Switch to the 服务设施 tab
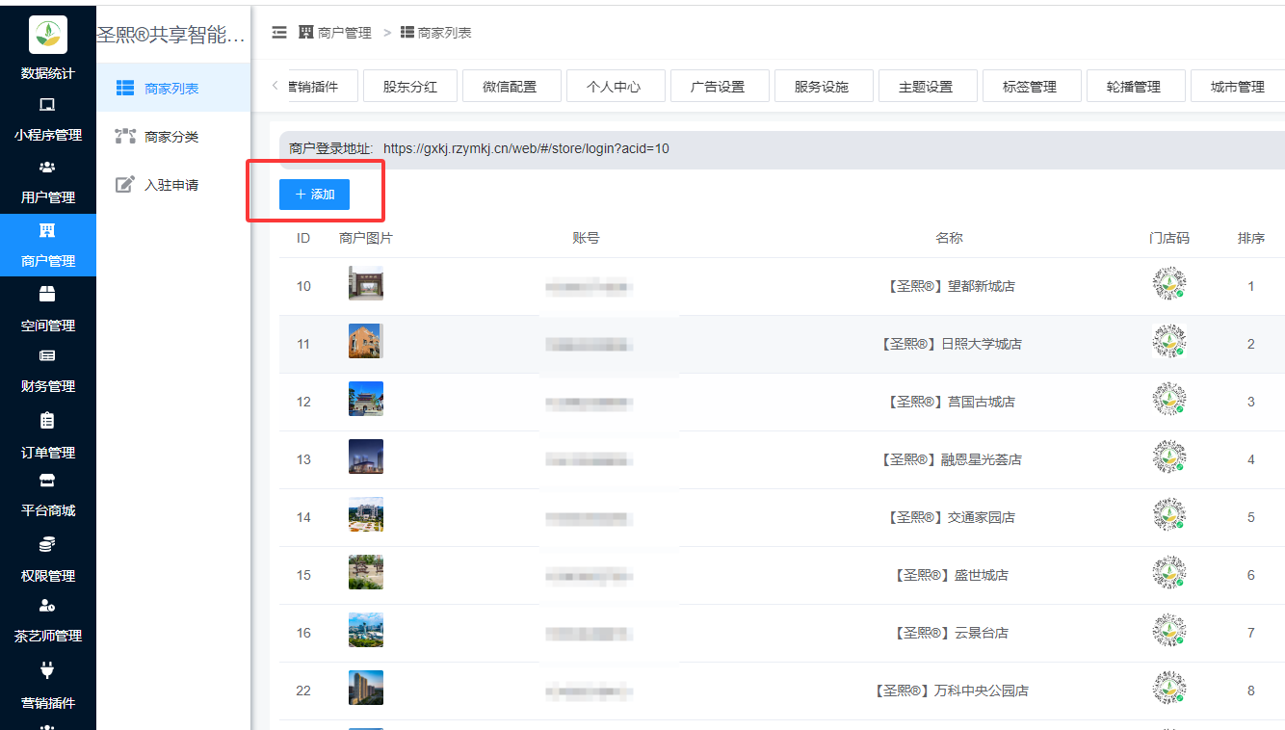 point(823,87)
